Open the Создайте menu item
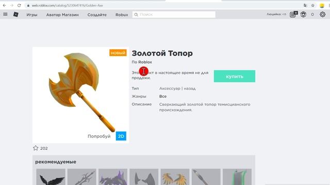Image resolution: width=330 pixels, height=185 pixels. (97, 15)
